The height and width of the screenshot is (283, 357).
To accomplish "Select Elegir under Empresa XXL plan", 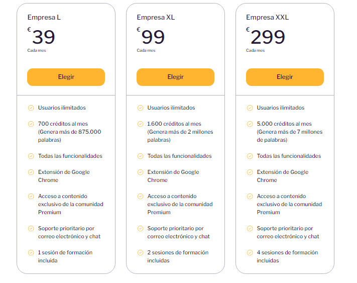I will click(x=285, y=77).
